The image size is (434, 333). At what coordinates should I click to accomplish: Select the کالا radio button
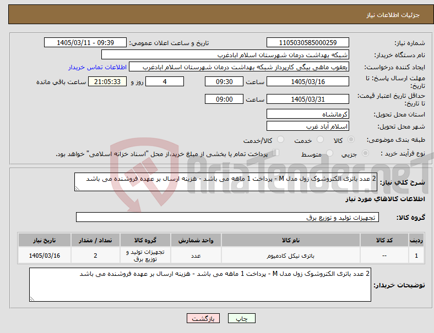click(351, 140)
